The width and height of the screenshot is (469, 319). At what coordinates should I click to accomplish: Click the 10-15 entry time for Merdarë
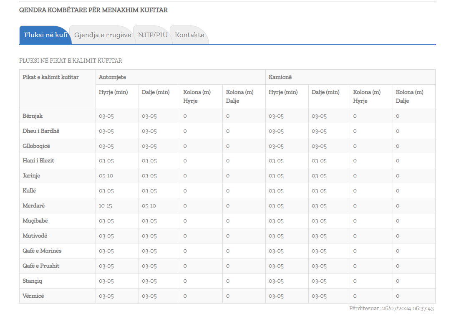(x=105, y=206)
